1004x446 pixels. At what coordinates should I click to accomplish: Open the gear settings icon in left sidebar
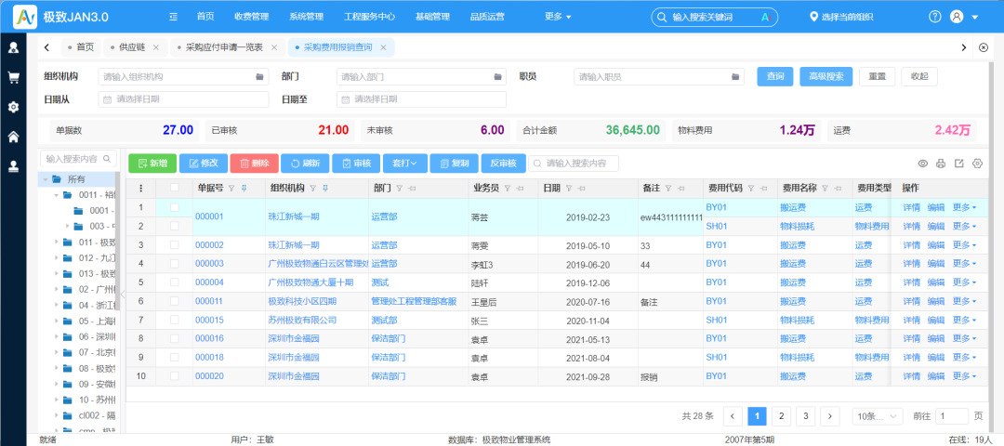point(13,107)
